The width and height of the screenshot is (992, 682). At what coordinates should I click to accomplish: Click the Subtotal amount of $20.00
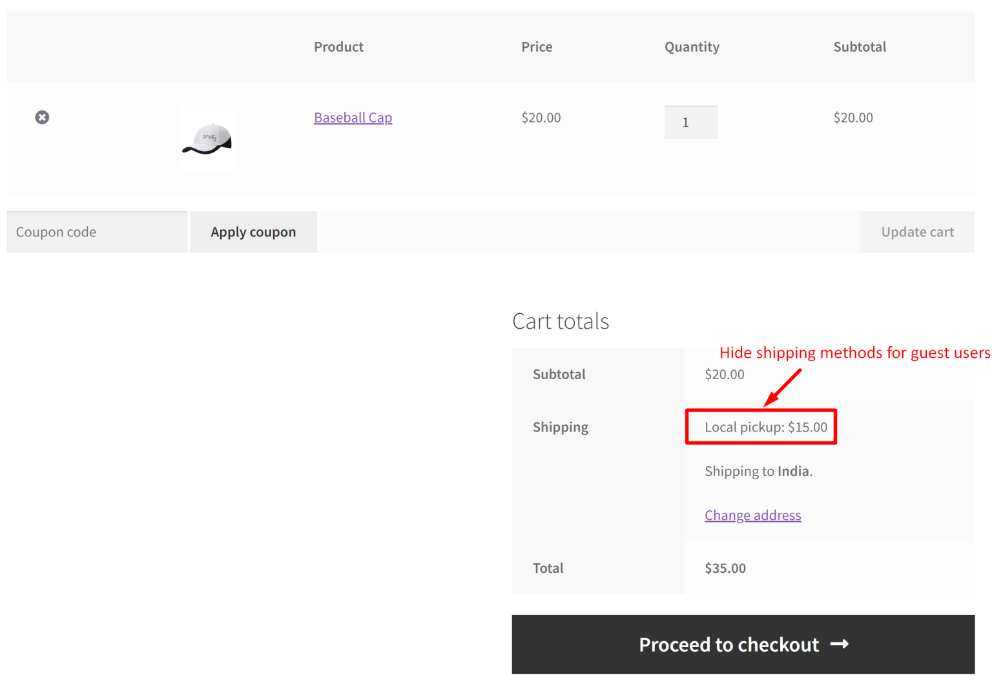[x=724, y=374]
